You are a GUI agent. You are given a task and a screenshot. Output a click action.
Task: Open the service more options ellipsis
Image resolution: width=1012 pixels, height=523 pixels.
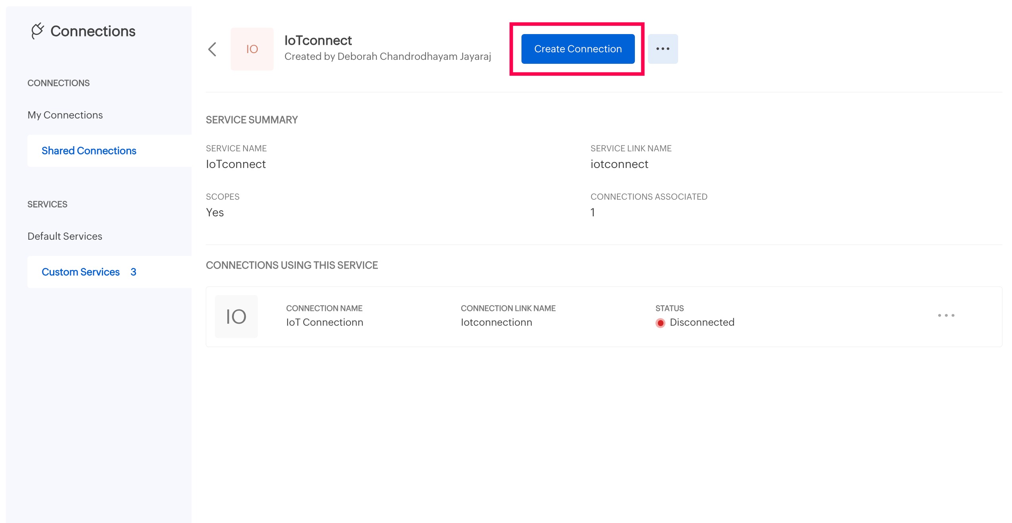click(x=662, y=49)
